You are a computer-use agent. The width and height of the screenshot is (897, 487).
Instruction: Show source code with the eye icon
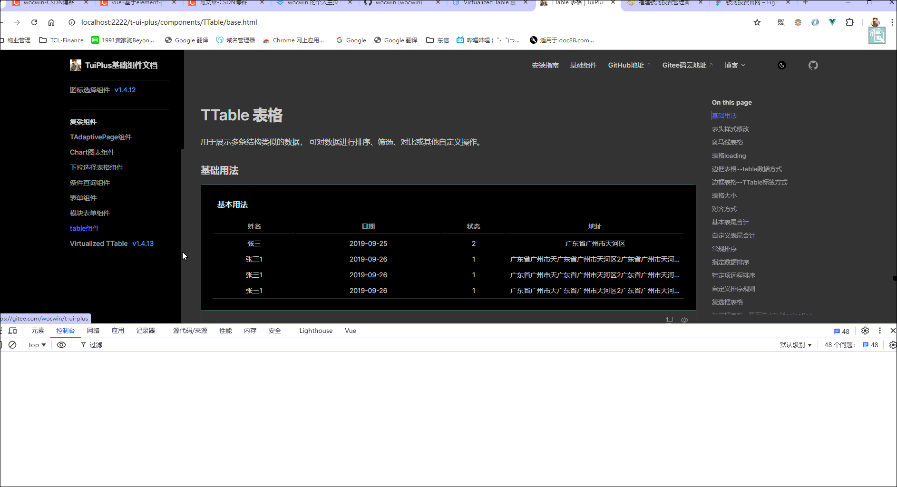click(x=684, y=320)
